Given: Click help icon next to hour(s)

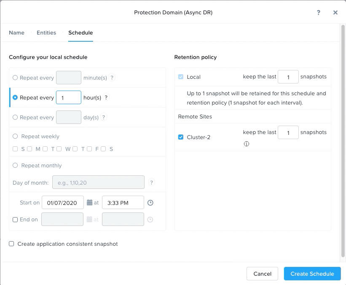Looking at the screenshot, I should 106,97.
